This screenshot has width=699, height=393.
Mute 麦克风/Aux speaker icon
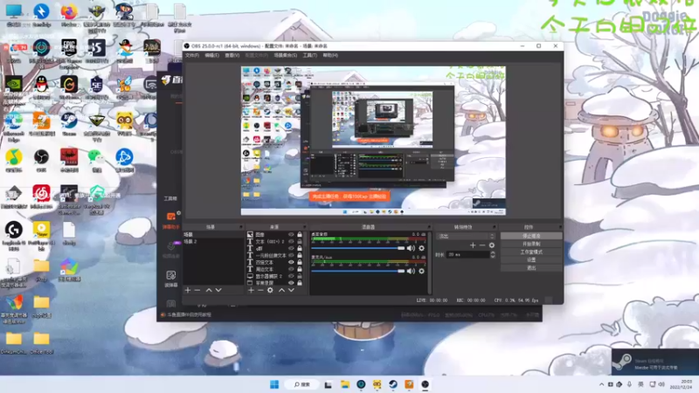coord(411,271)
